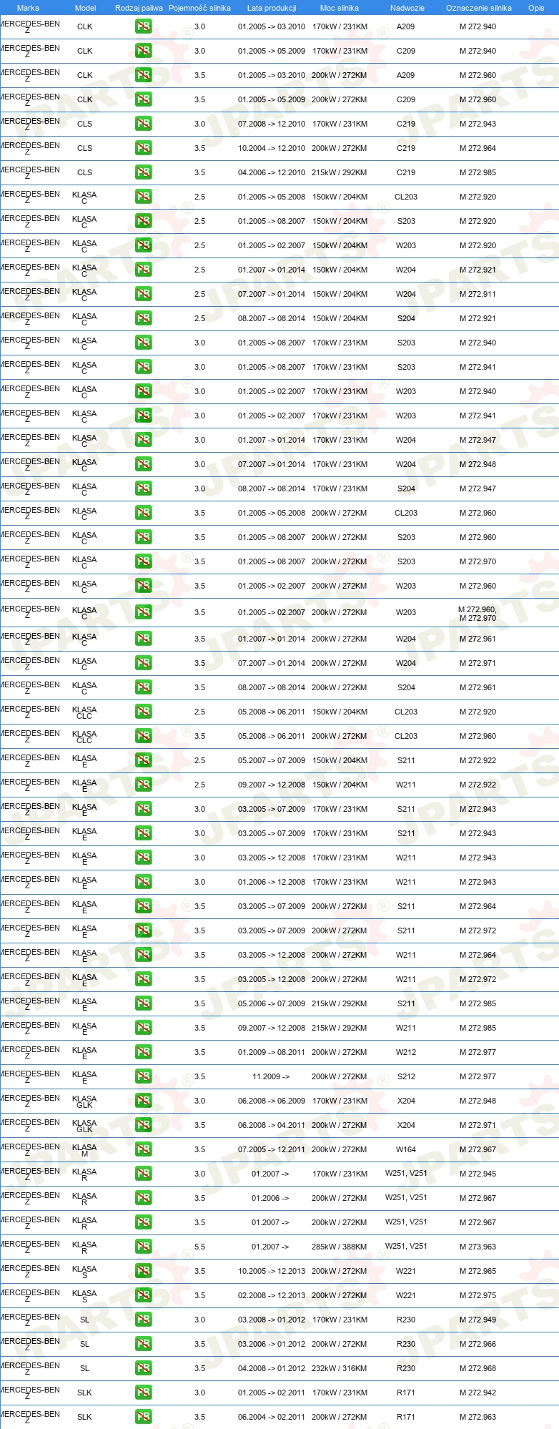Viewport: 559px width, 1429px height.
Task: Click the fuel icon in the W212 row
Action: tap(143, 1052)
